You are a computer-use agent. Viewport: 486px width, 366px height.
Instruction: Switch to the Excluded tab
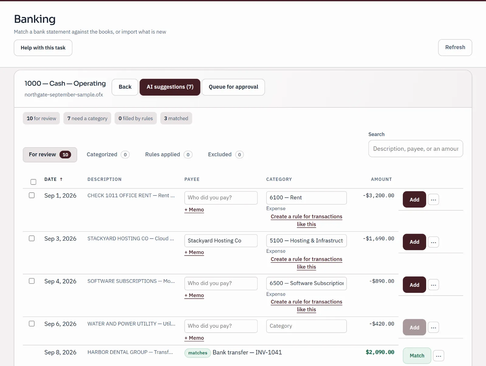pyautogui.click(x=226, y=155)
